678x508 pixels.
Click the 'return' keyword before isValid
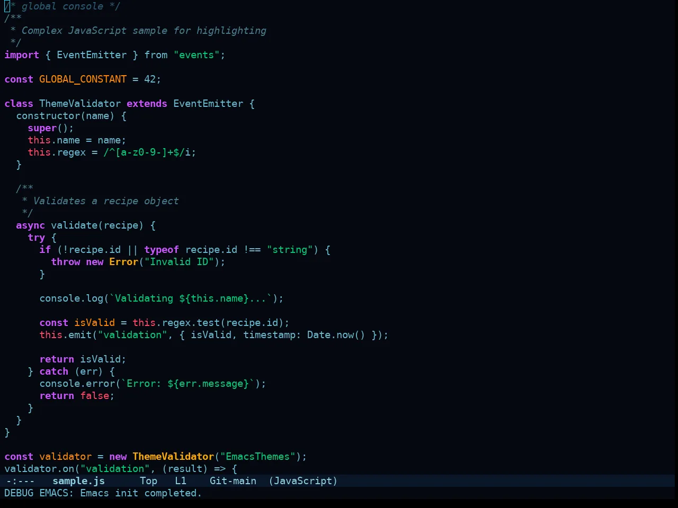click(x=57, y=359)
